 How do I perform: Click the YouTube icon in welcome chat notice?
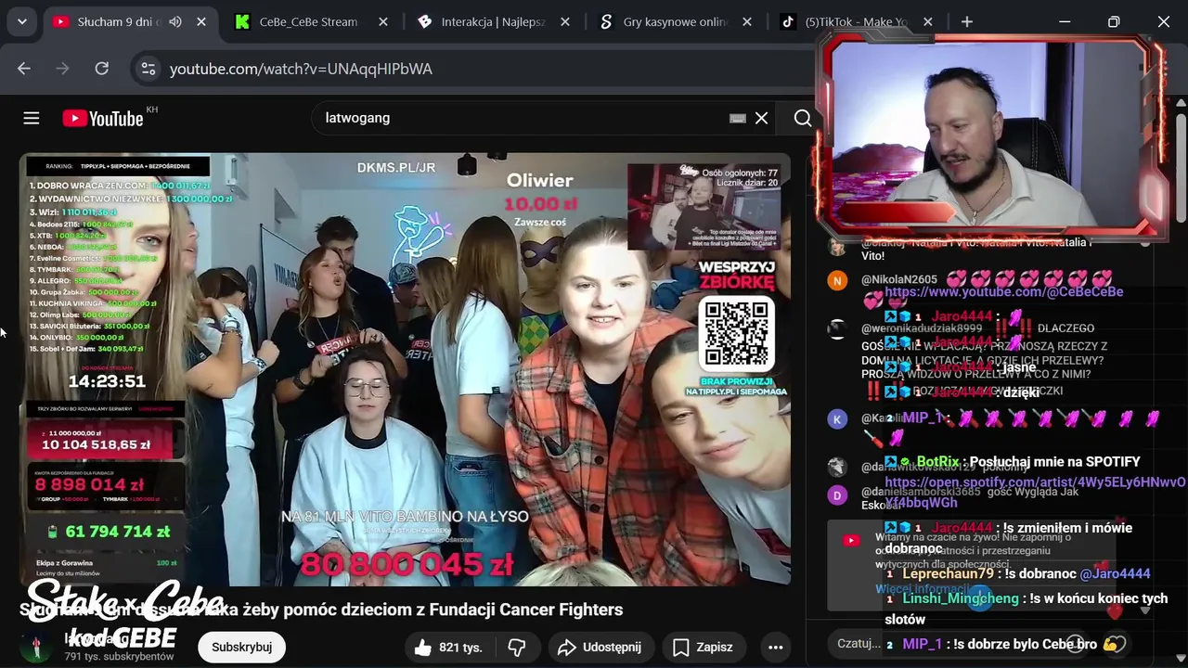click(851, 540)
